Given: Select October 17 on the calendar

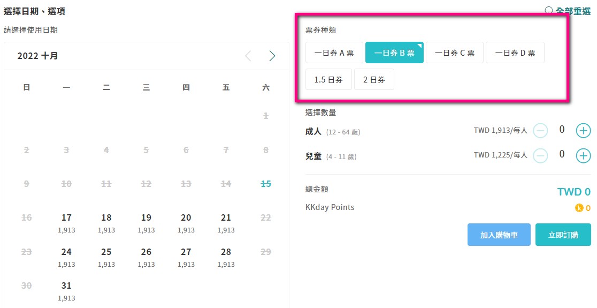Looking at the screenshot, I should (x=66, y=223).
